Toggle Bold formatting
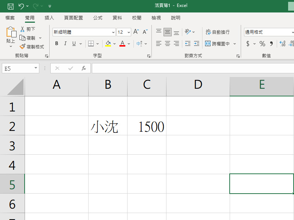 click(x=57, y=44)
